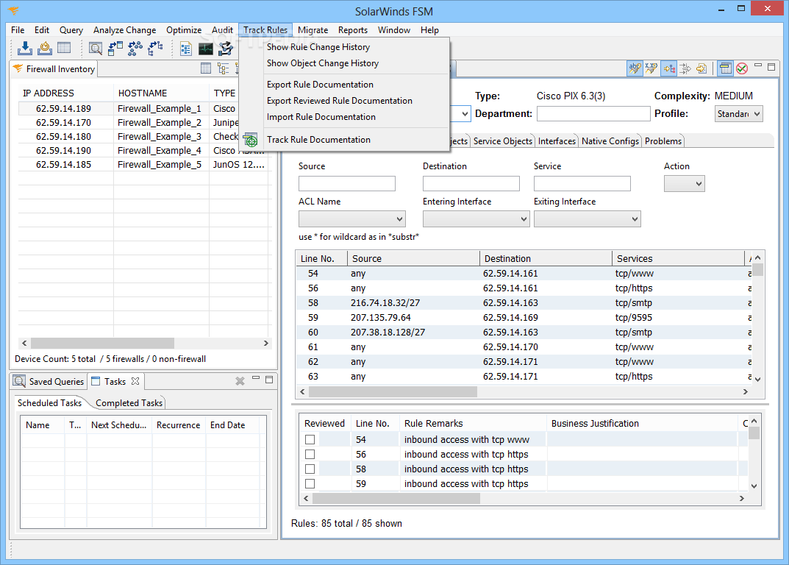Image resolution: width=789 pixels, height=565 pixels.
Task: Click the arrow-to-tree expand objects icon
Action: point(668,68)
